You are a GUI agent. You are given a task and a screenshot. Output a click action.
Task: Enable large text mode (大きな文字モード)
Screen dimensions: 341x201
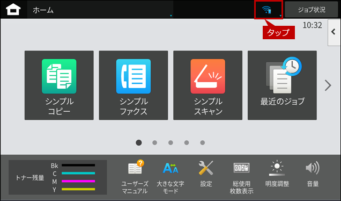[171, 177]
